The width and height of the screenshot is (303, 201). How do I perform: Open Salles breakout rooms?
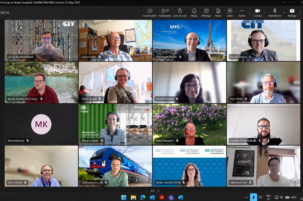point(230,13)
